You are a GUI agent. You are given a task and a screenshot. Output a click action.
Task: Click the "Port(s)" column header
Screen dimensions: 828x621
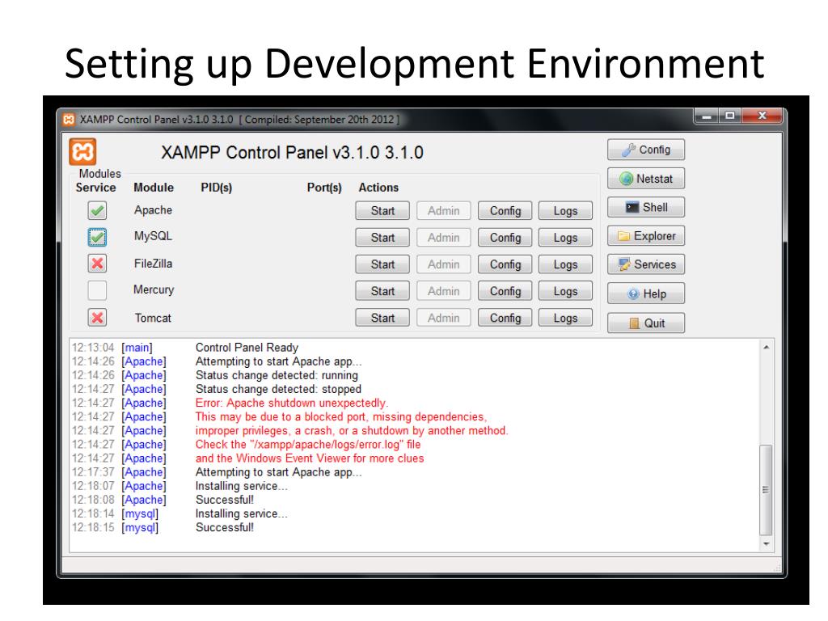coord(324,188)
